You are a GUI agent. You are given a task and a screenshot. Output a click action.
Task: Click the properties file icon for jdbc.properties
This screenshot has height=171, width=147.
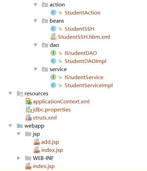[x=29, y=109]
